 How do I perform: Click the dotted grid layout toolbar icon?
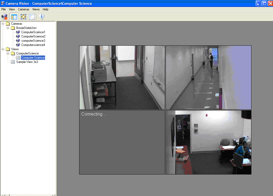point(32,17)
